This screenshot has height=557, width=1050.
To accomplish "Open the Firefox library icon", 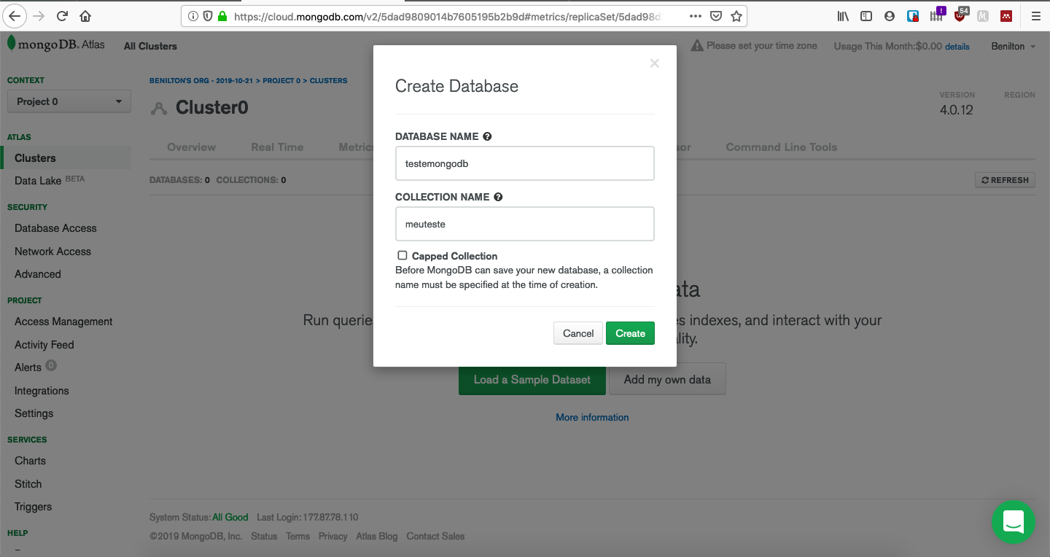I will [843, 15].
